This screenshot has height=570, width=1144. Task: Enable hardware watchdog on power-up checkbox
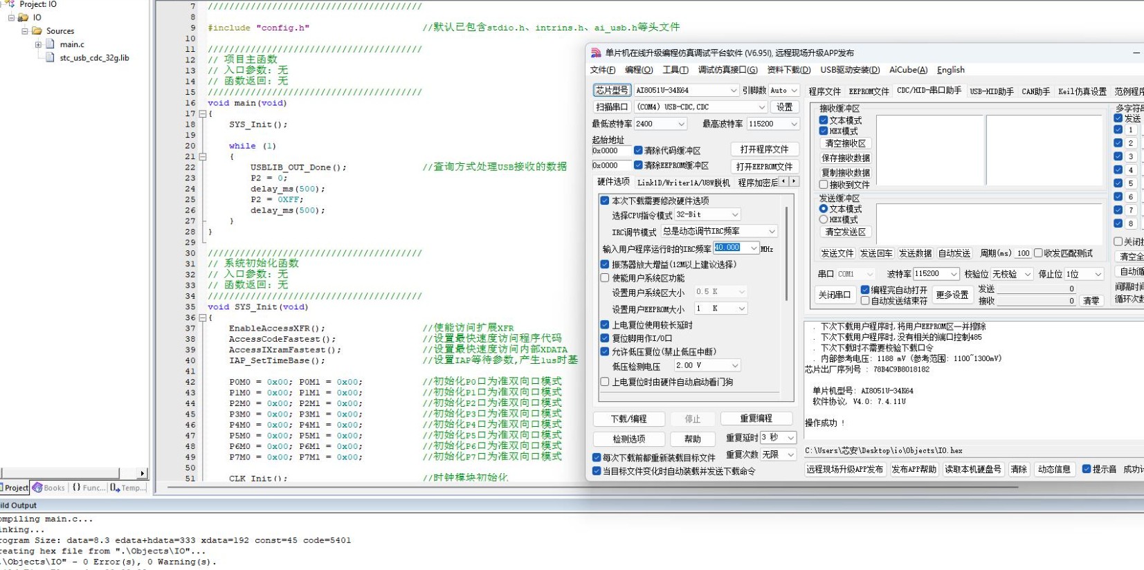pyautogui.click(x=605, y=382)
